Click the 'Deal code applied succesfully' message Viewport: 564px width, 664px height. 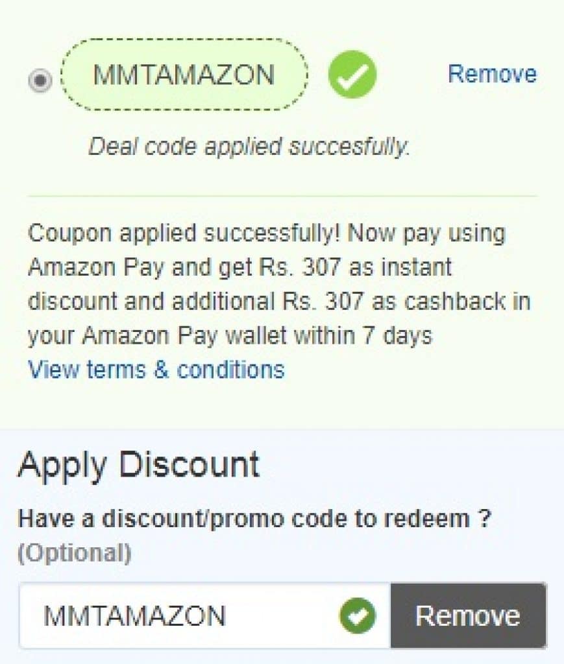[249, 147]
